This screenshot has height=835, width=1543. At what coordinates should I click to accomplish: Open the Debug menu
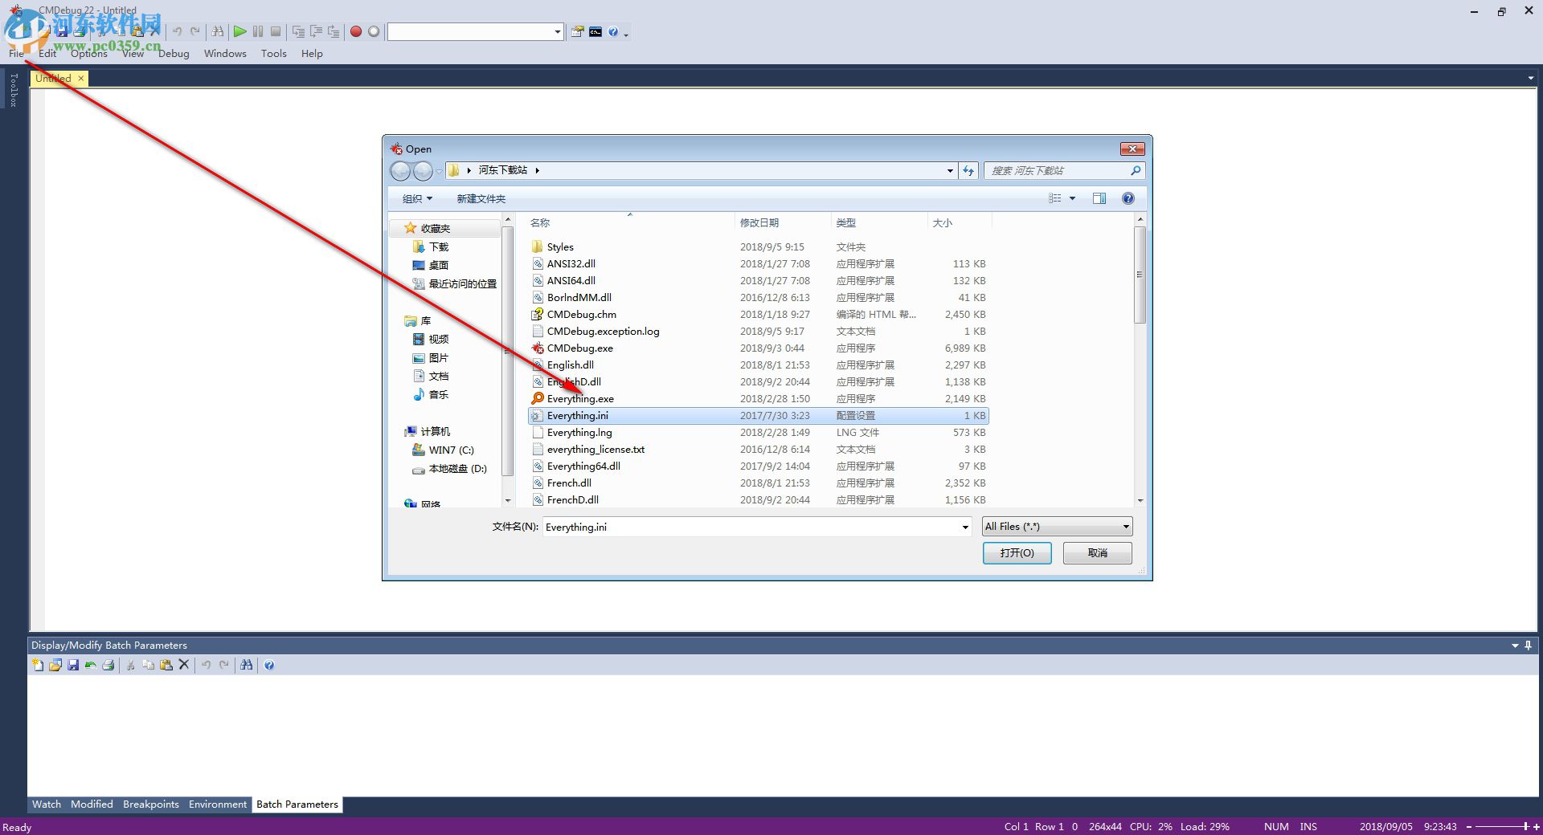174,53
